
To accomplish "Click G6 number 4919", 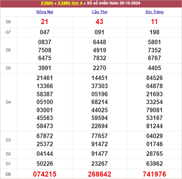I will pyautogui.click(x=99, y=50).
